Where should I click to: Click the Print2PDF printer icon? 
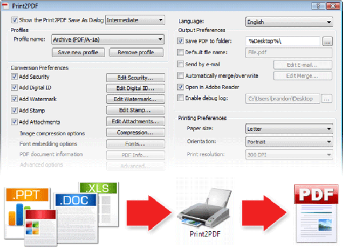[205, 209]
